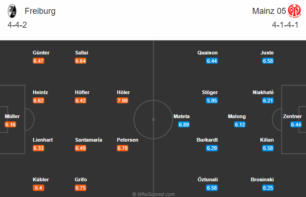306x197 pixels.
Task: Select player Brosinski's name
Action: [x=262, y=179]
